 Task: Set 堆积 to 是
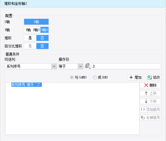tap(30, 38)
